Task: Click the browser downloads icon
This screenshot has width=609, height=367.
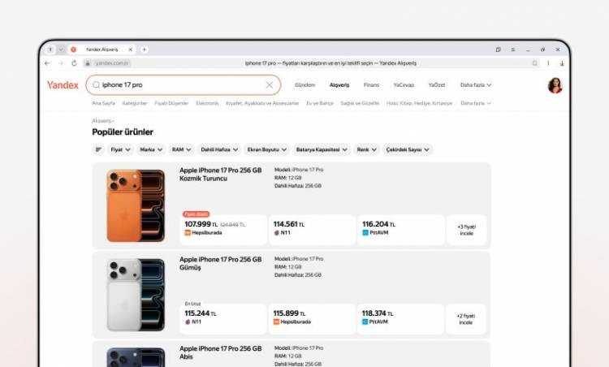Action: coord(562,63)
